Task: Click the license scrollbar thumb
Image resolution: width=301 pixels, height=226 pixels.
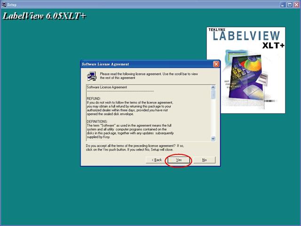Action: tap(213, 95)
